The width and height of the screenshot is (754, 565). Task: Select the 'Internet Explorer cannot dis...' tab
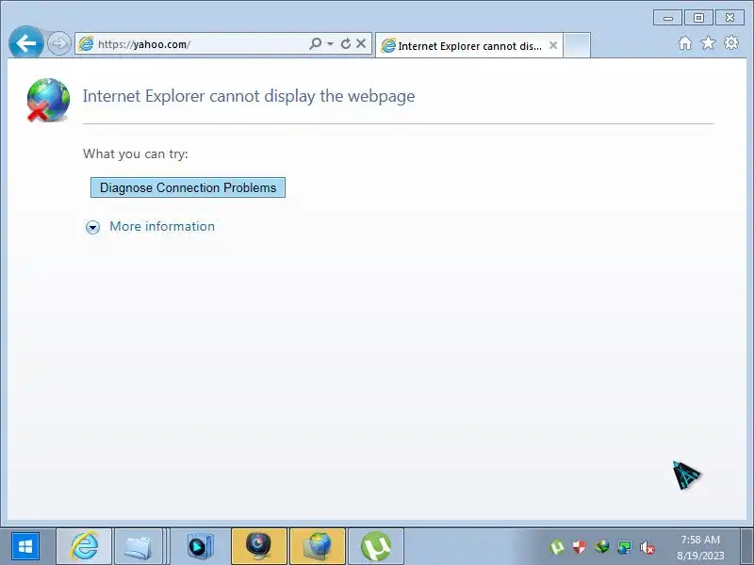(x=468, y=45)
